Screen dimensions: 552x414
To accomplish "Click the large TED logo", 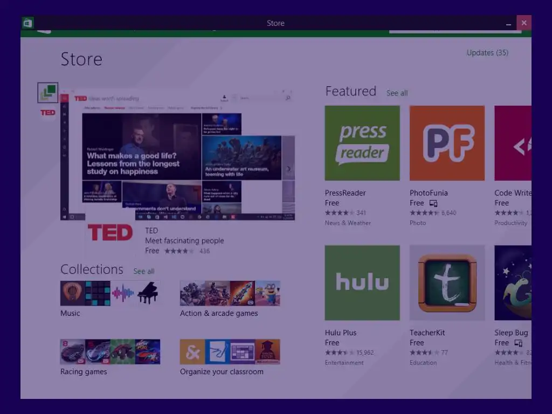I will tap(110, 232).
